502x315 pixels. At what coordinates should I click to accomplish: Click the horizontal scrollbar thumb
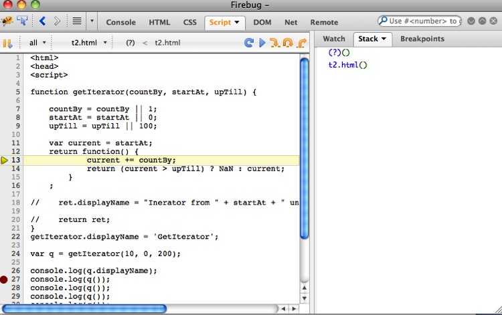coord(84,309)
